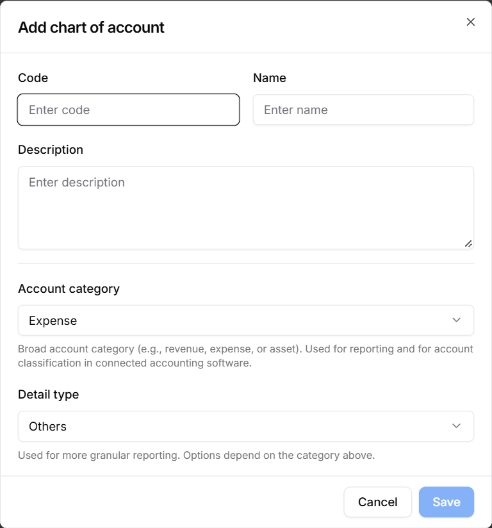Open the Detail type dropdown showing Others
492x528 pixels.
tap(246, 426)
